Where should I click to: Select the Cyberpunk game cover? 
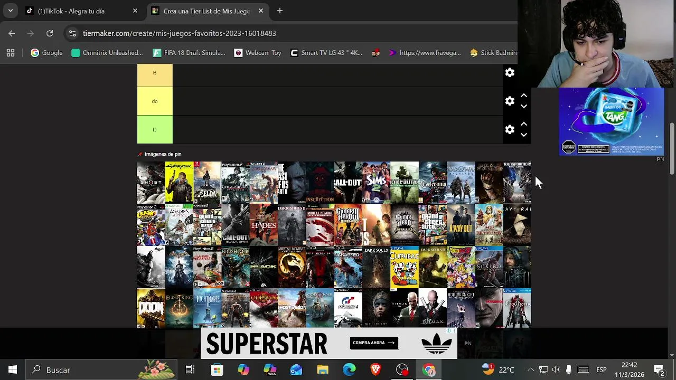(x=179, y=183)
